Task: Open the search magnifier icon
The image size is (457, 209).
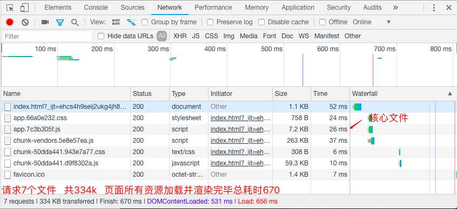Action: tap(75, 22)
